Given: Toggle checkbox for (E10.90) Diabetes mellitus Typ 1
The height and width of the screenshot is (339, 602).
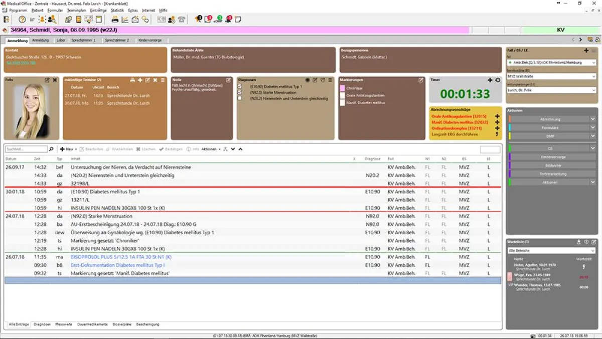Looking at the screenshot, I should tap(240, 86).
